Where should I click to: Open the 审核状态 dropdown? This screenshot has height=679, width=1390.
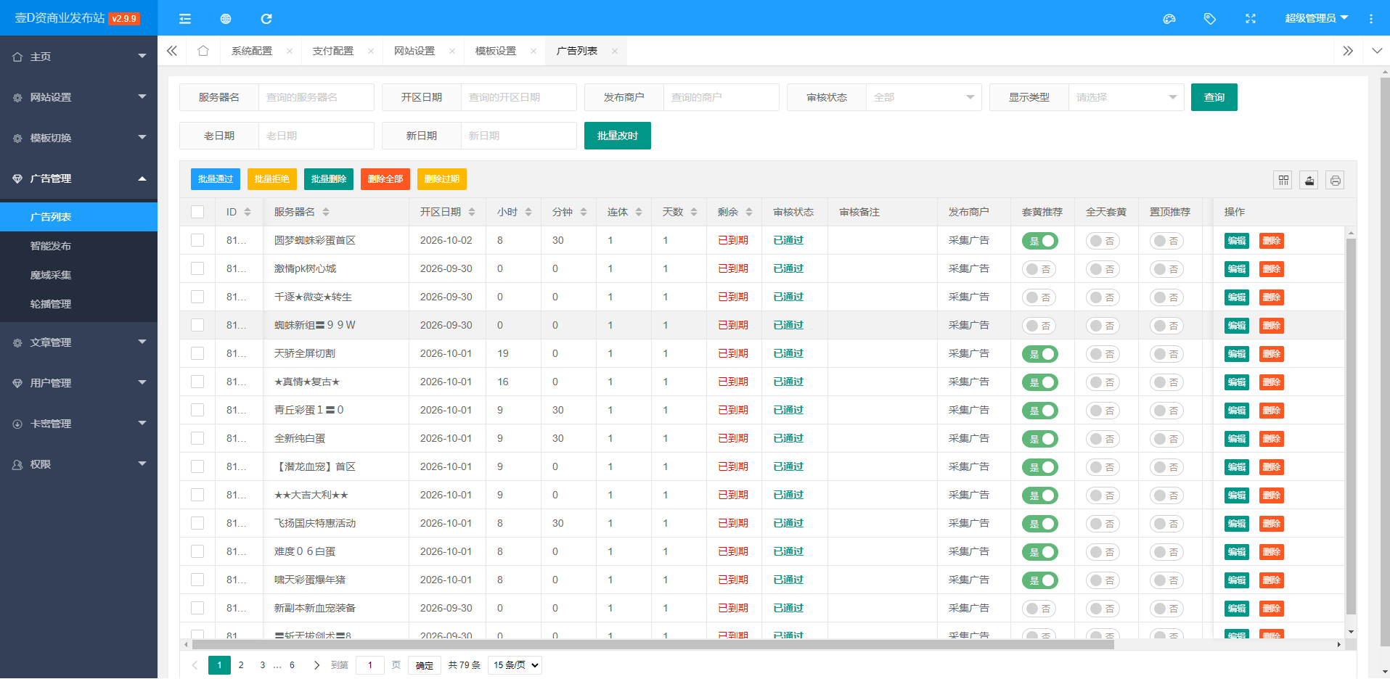[x=924, y=97]
